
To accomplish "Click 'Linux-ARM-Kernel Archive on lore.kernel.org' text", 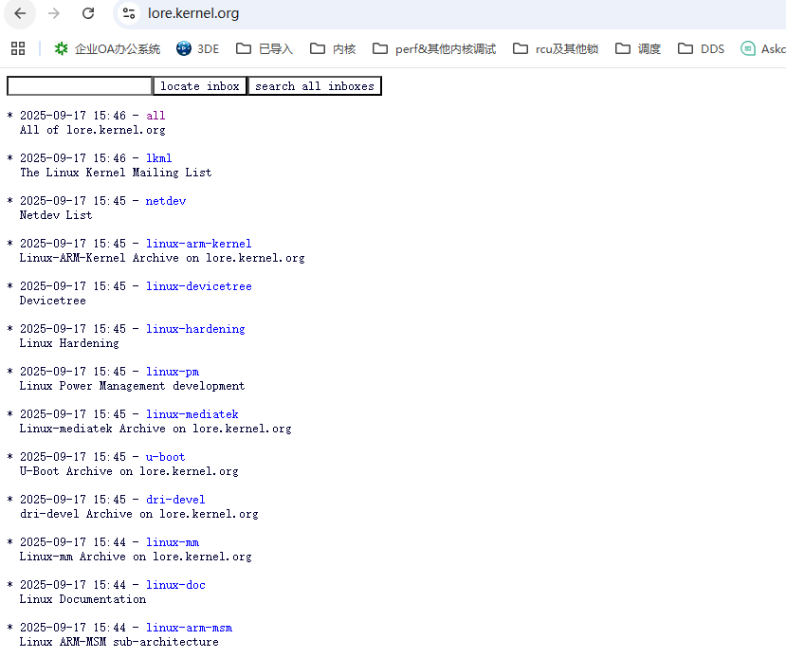I will click(x=162, y=258).
